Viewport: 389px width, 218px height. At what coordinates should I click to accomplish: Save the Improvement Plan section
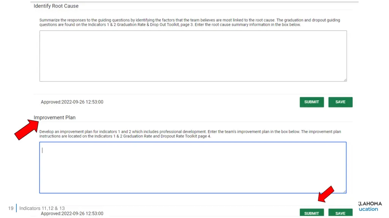pos(340,213)
